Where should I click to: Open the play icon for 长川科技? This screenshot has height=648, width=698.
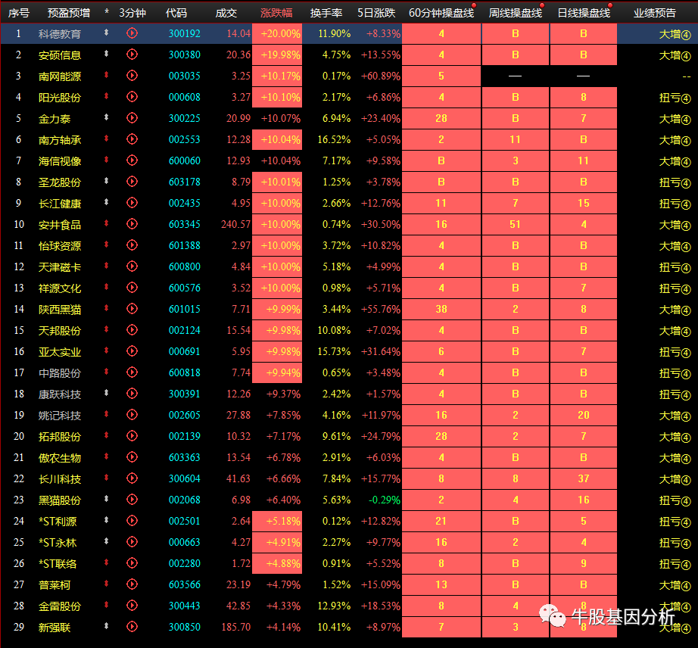[x=132, y=478]
